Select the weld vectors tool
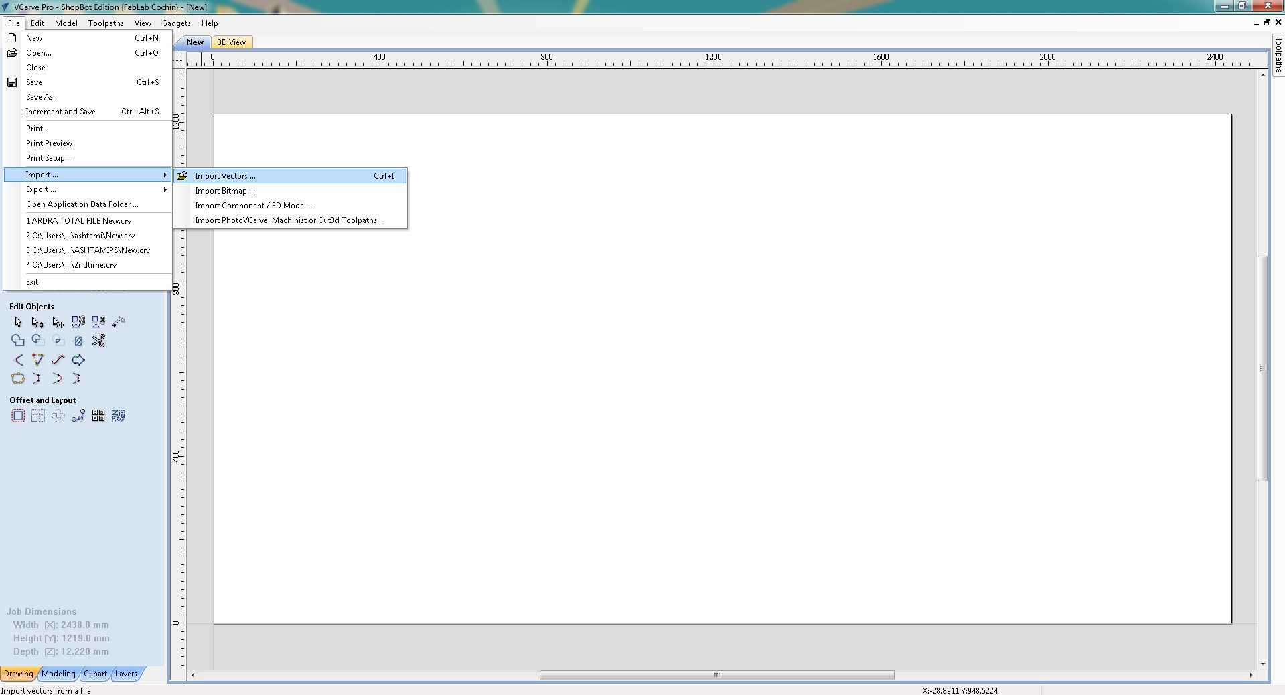1285x695 pixels. (18, 341)
